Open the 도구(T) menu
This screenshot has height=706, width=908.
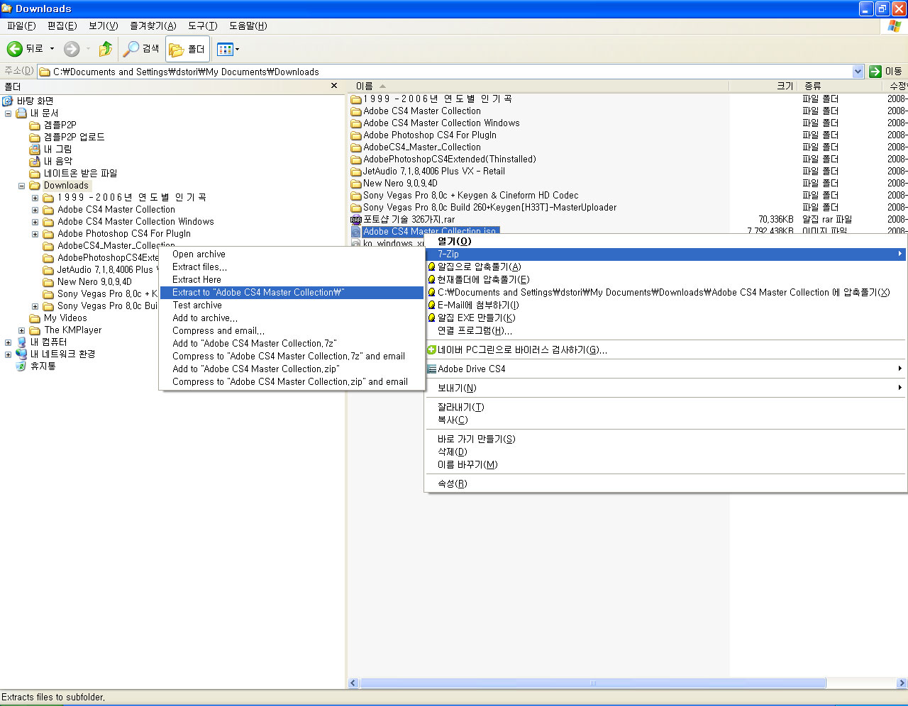pos(202,26)
